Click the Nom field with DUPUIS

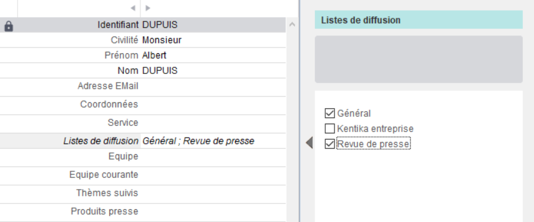[213, 70]
